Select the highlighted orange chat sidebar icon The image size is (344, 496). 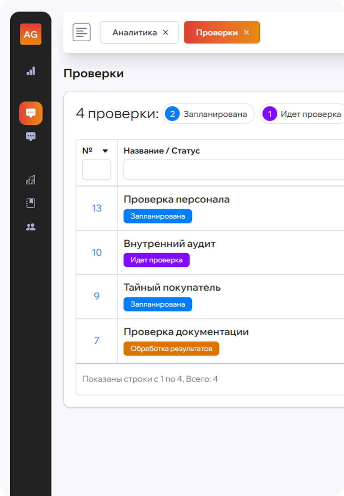(31, 113)
